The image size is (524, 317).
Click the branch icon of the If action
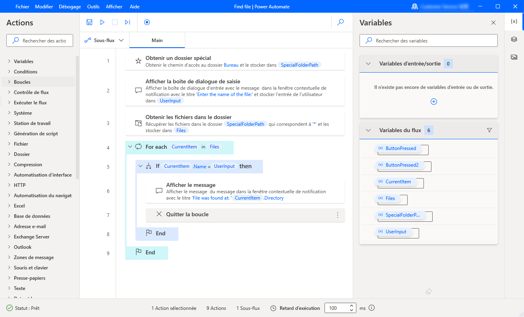pos(149,166)
